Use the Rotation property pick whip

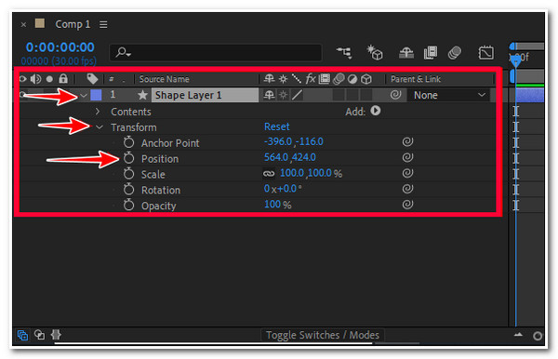point(407,189)
